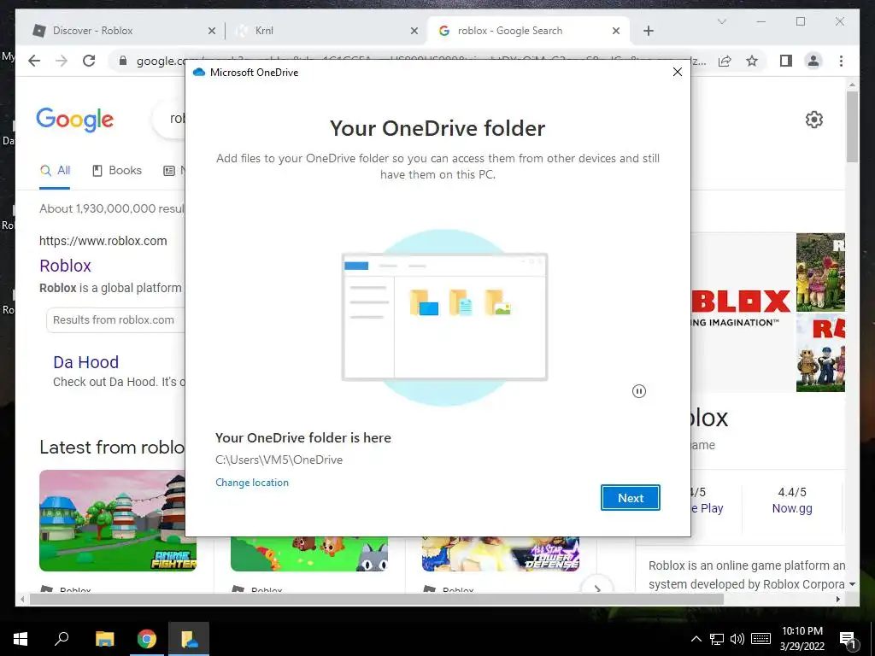Expand the Roblox description arrow
Viewport: 875px width, 656px height.
click(852, 584)
